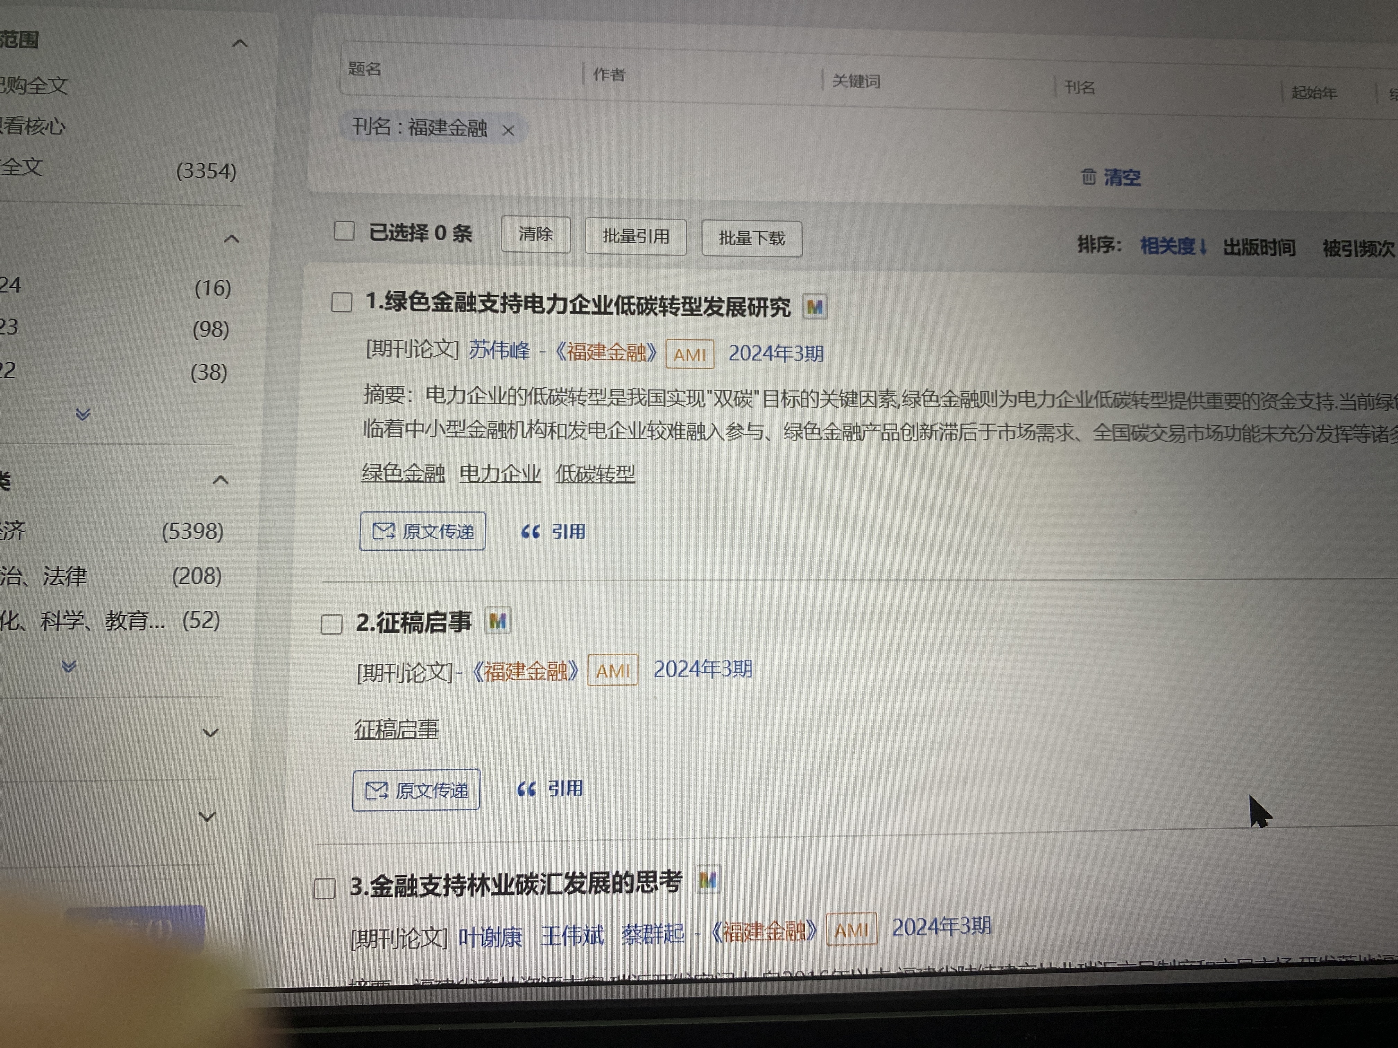Click the M badge beside article 1 title

pyautogui.click(x=815, y=308)
